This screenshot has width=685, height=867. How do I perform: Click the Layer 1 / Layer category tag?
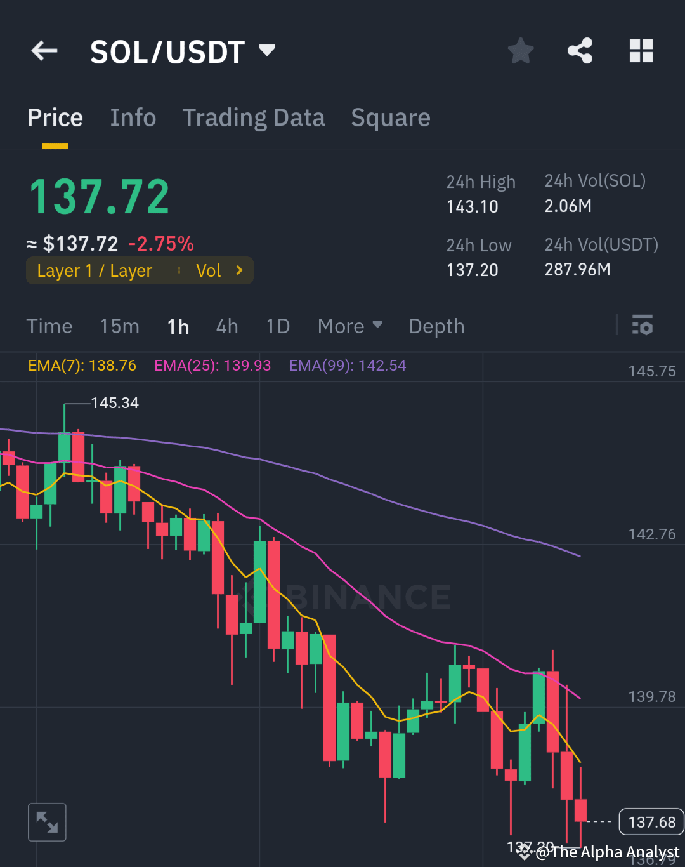point(95,270)
